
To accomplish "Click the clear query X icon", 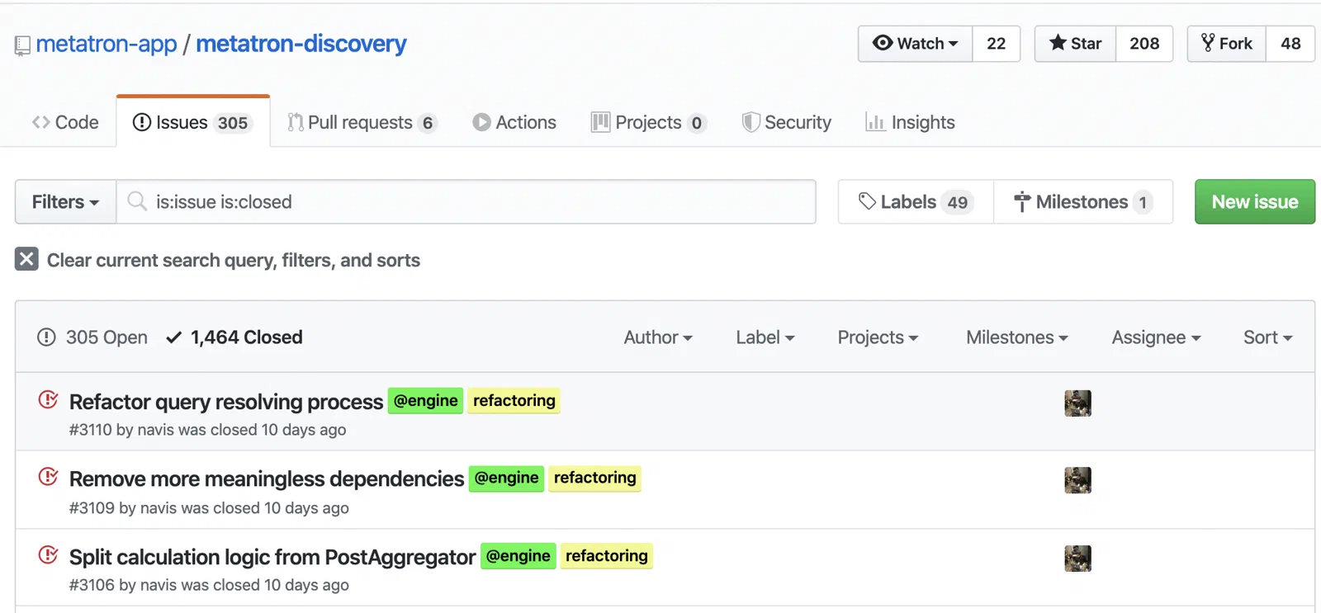I will click(x=26, y=259).
